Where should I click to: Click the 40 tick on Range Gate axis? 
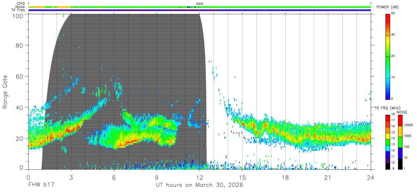click(x=19, y=107)
